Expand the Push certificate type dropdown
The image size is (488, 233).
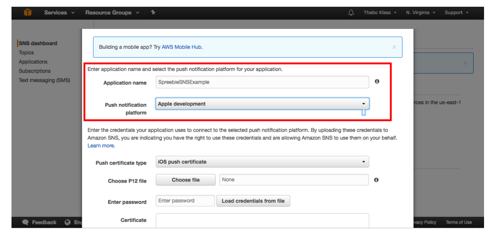[262, 162]
